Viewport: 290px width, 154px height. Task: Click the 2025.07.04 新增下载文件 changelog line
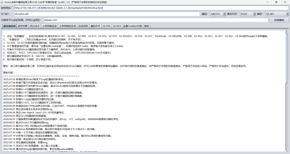[x=51, y=83]
